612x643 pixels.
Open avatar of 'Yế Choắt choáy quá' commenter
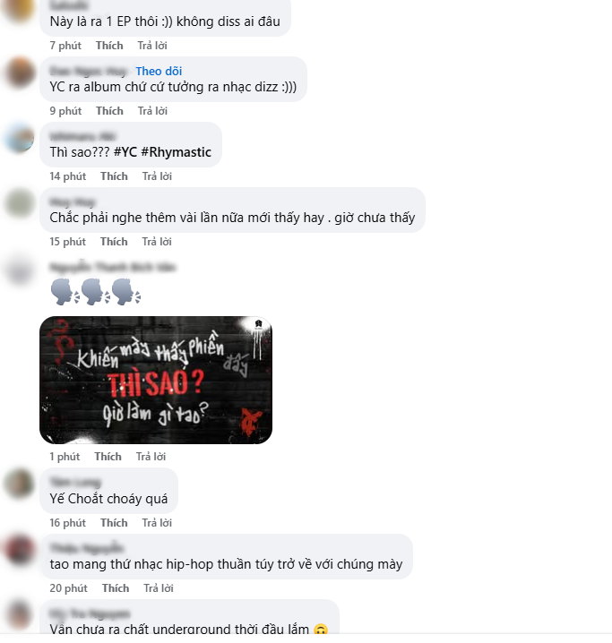(x=19, y=484)
